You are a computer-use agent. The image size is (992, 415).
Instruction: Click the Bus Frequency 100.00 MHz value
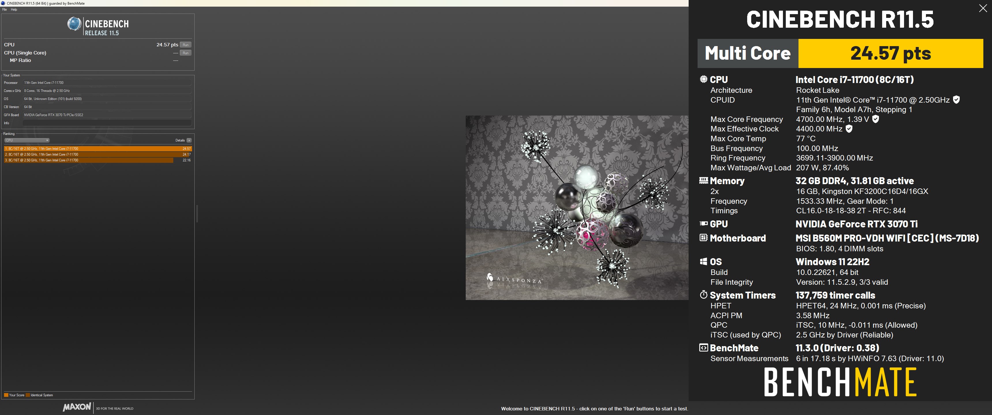pos(817,148)
